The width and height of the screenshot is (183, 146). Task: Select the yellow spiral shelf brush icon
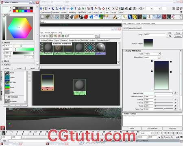(135, 17)
